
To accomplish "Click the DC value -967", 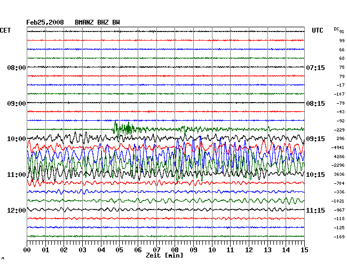I will [x=339, y=210].
